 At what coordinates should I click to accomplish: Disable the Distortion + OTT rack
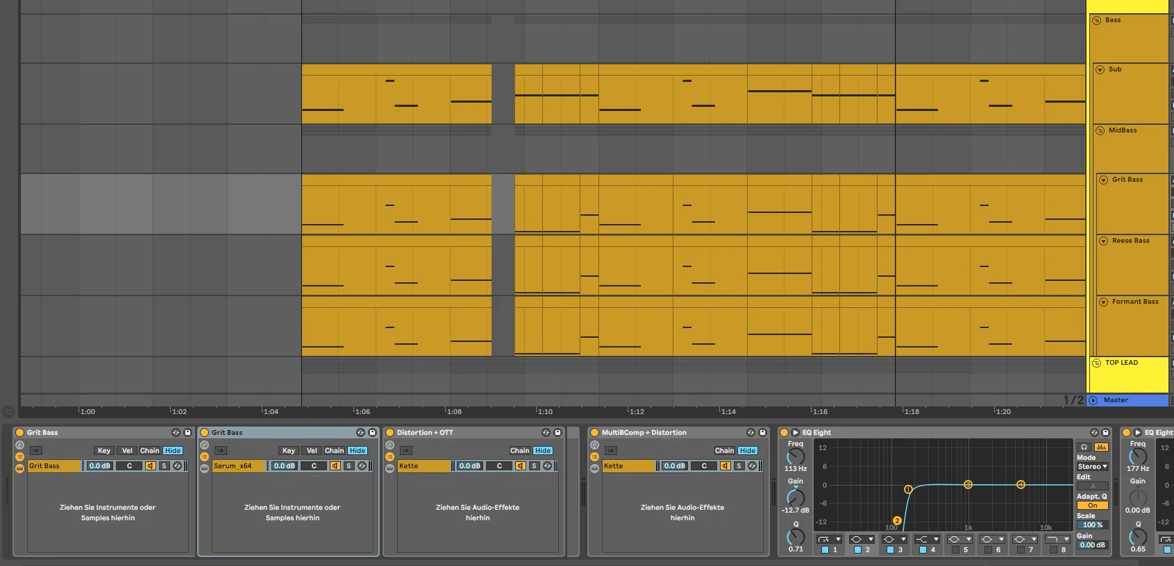coord(389,432)
